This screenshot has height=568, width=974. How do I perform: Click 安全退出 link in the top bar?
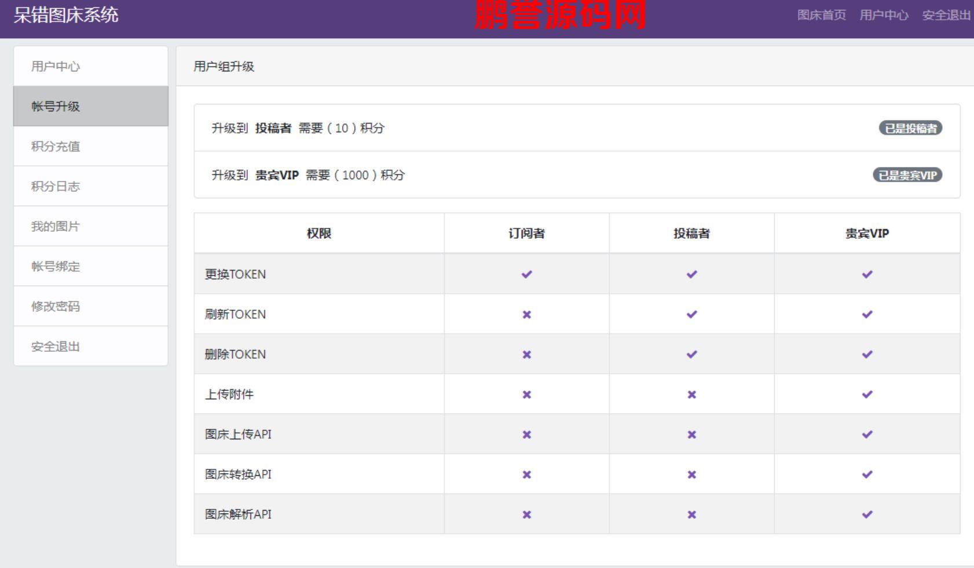tap(946, 15)
